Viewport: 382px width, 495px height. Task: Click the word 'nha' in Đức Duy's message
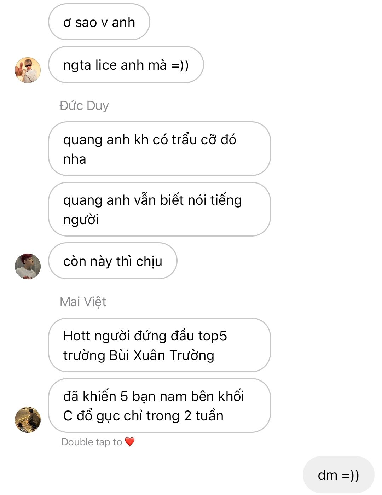[x=75, y=159]
